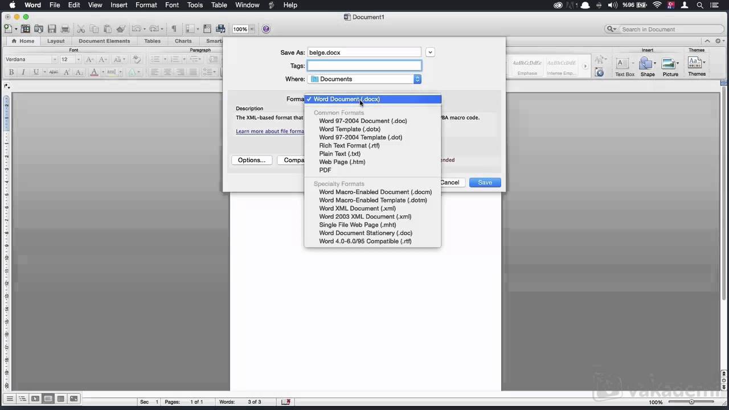Click the Save floppy disk icon
The image size is (729, 410).
52,28
